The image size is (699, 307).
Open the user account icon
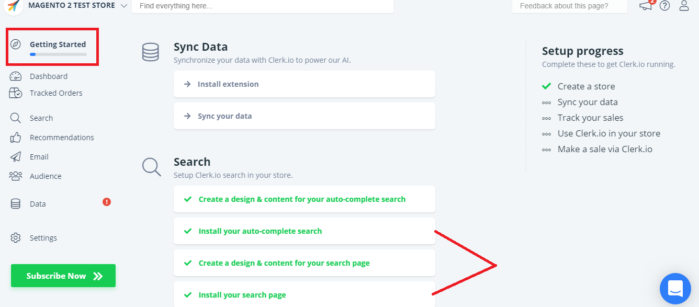click(684, 6)
